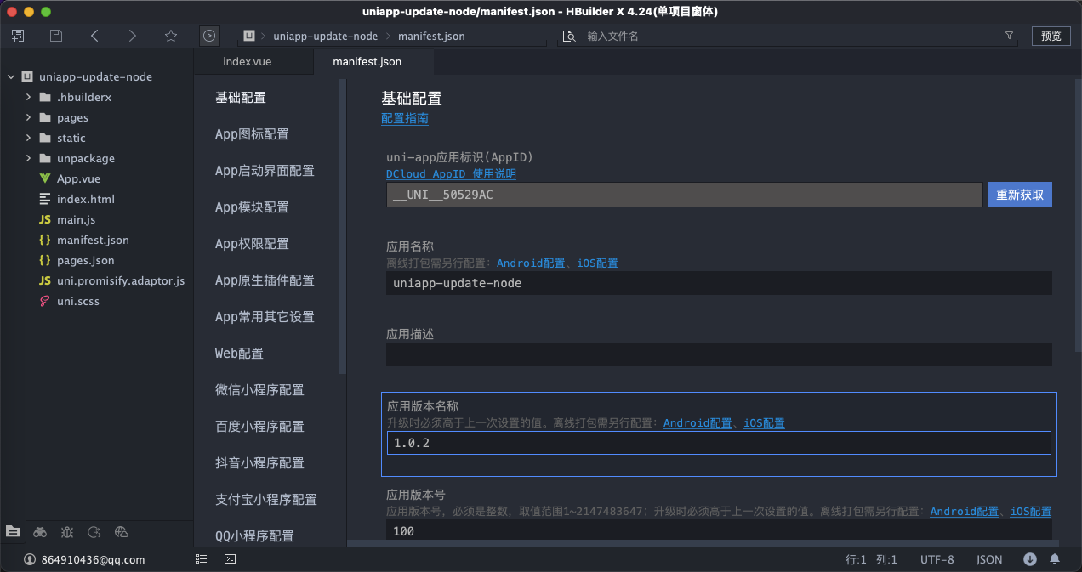
Task: Click the 重新获取 button
Action: 1019,195
